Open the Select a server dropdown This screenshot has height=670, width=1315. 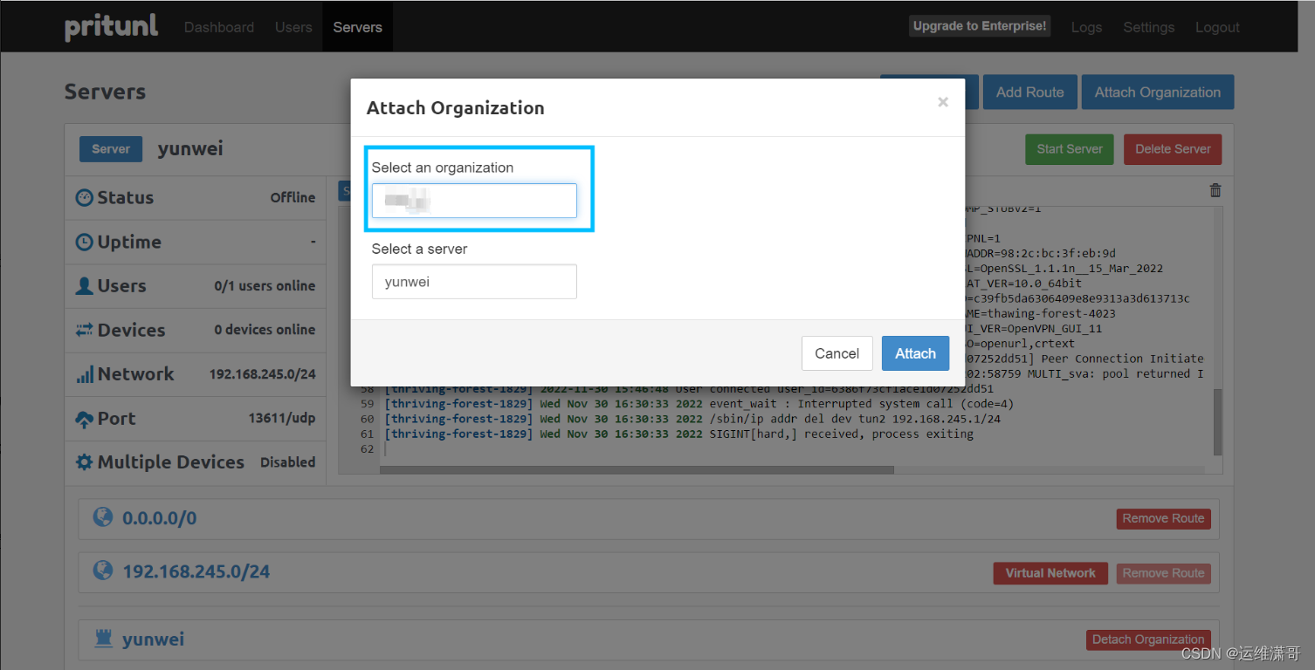(474, 282)
